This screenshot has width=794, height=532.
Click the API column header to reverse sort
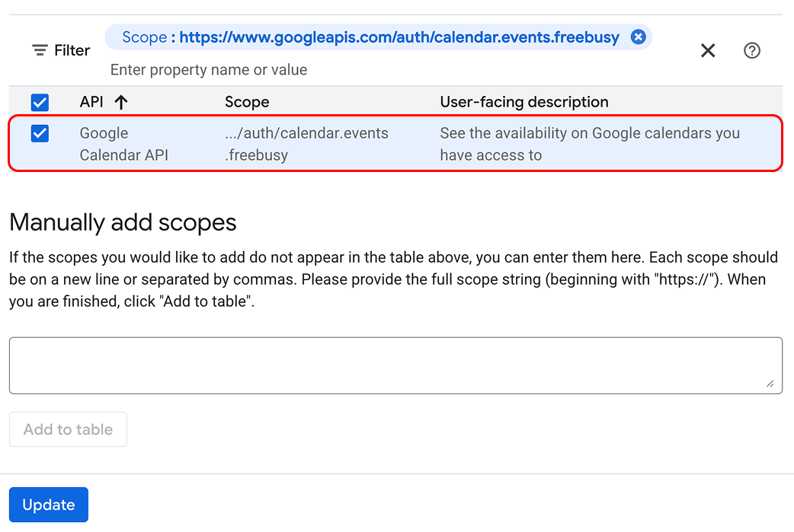point(91,101)
